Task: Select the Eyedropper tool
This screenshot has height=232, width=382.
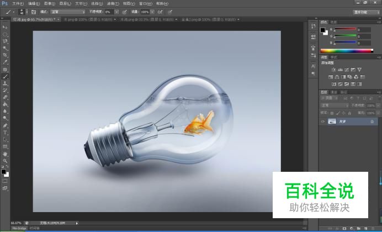Action: coord(5,62)
